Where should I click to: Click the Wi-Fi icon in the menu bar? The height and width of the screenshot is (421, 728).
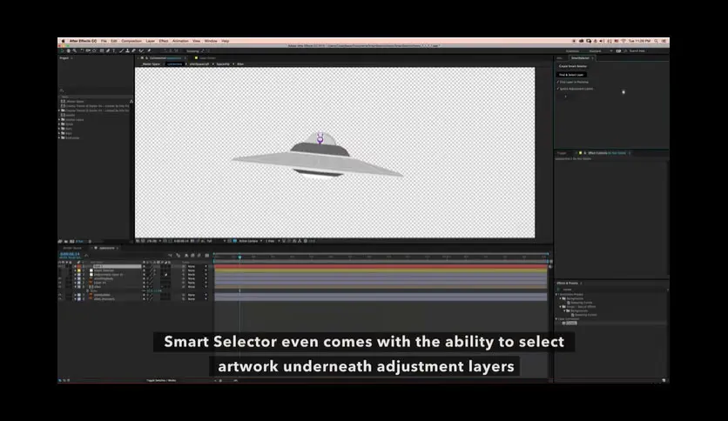[624, 41]
